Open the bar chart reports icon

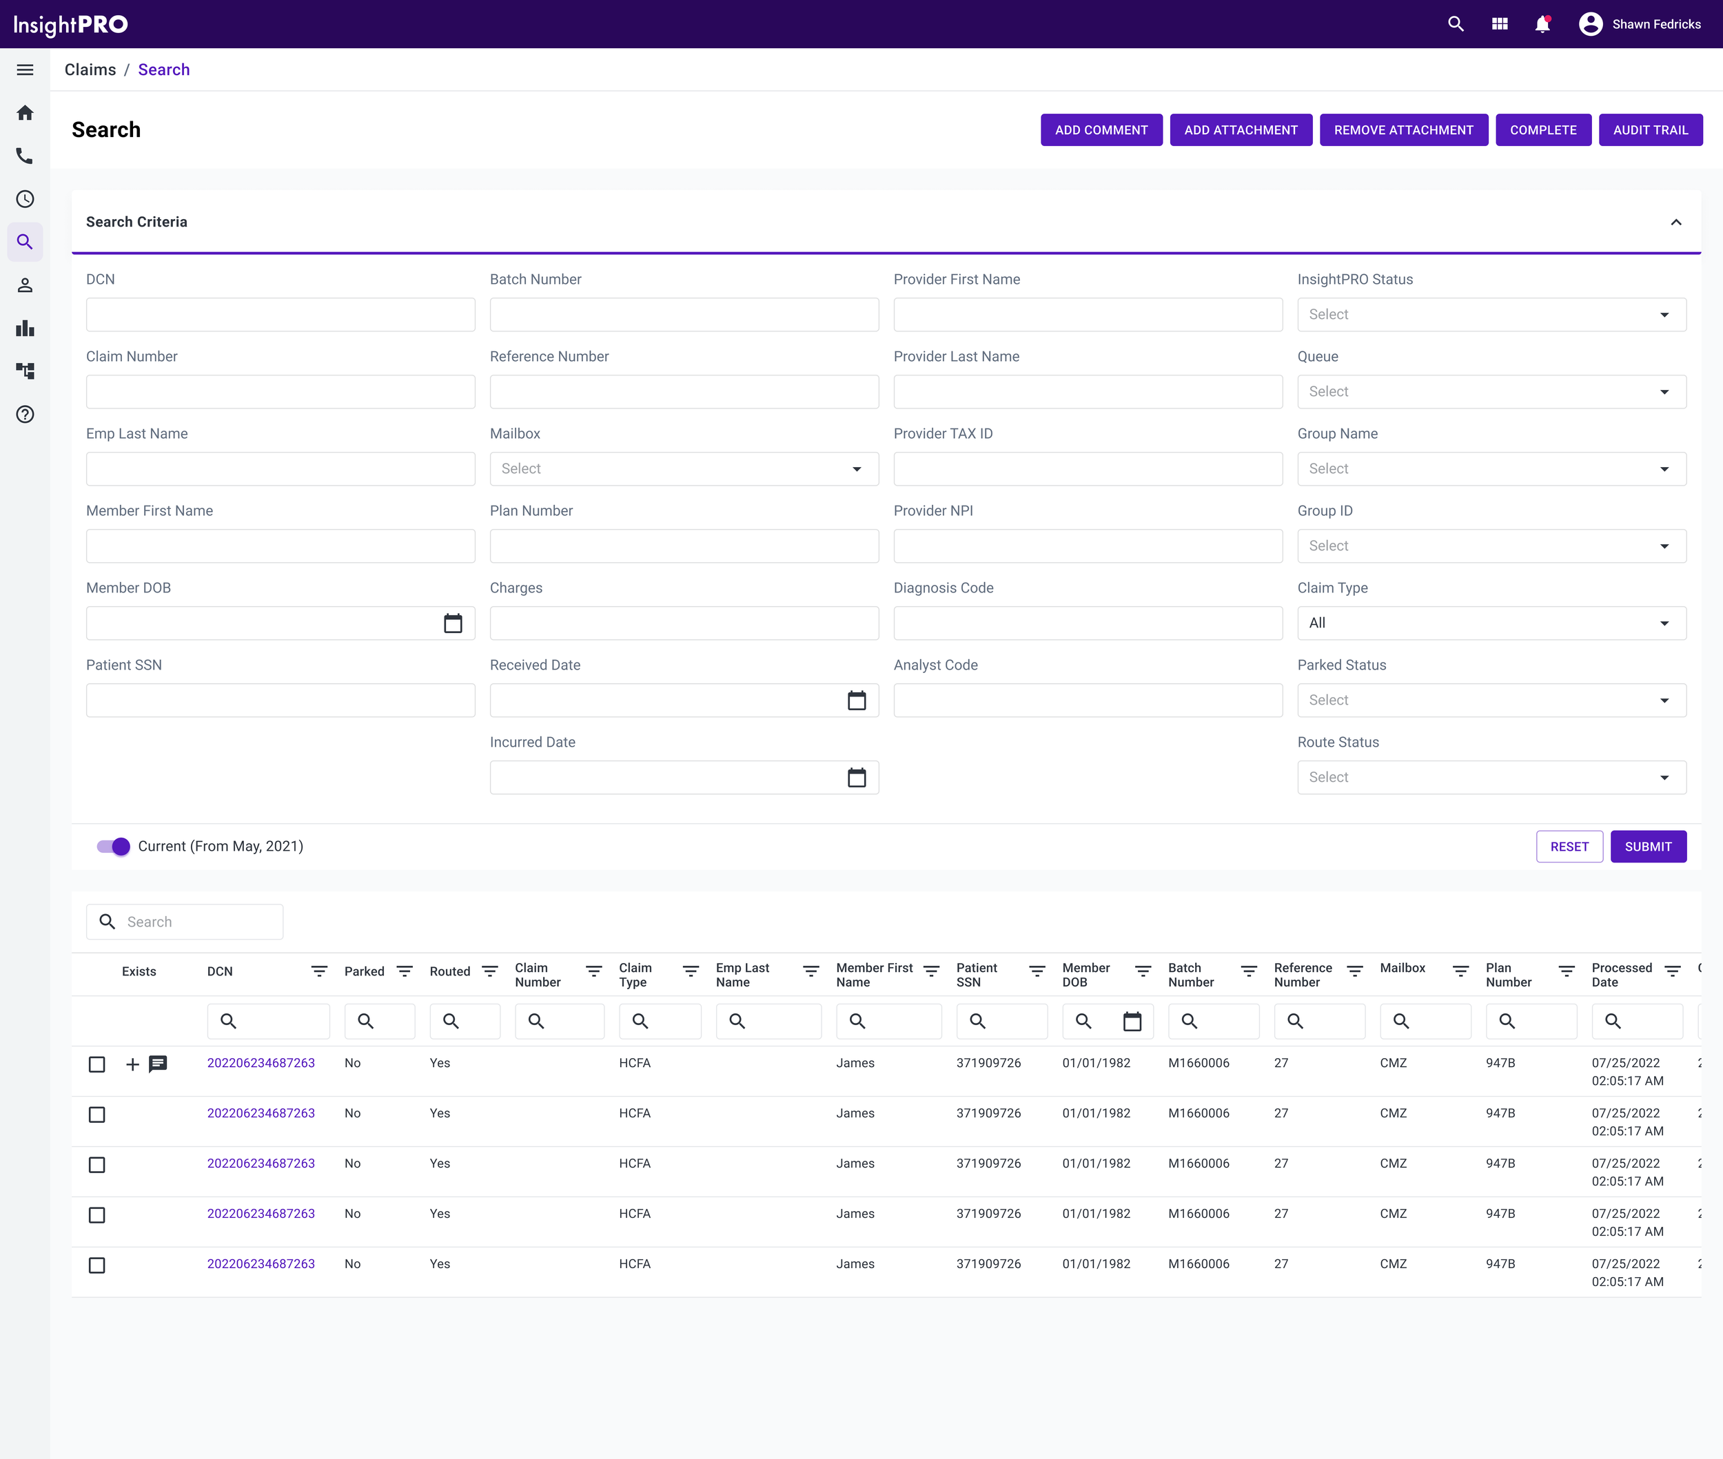pos(25,329)
